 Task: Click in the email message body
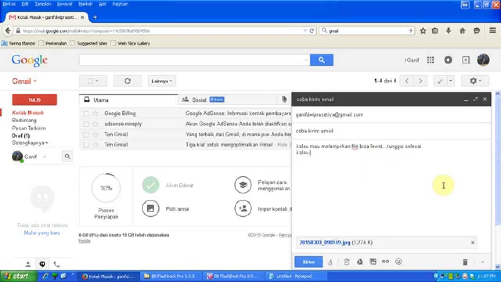click(x=391, y=188)
